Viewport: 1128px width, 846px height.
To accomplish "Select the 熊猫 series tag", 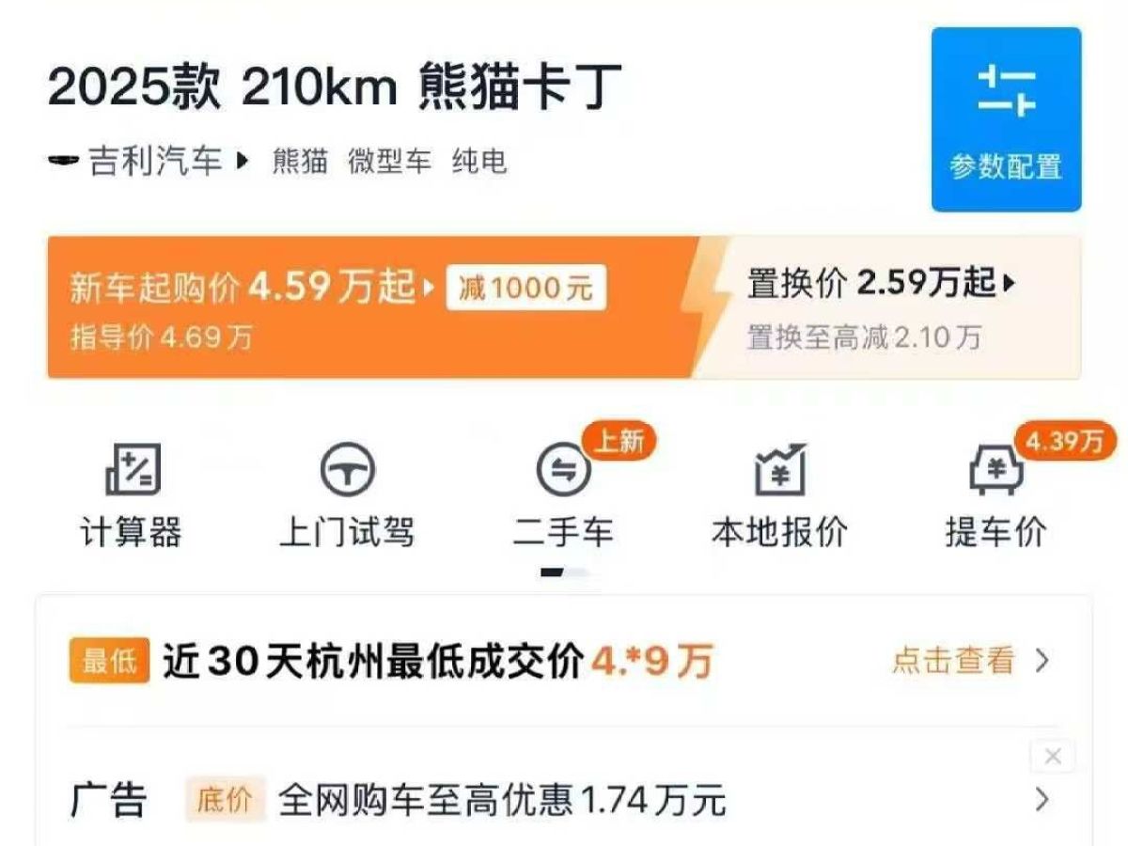I will [300, 162].
